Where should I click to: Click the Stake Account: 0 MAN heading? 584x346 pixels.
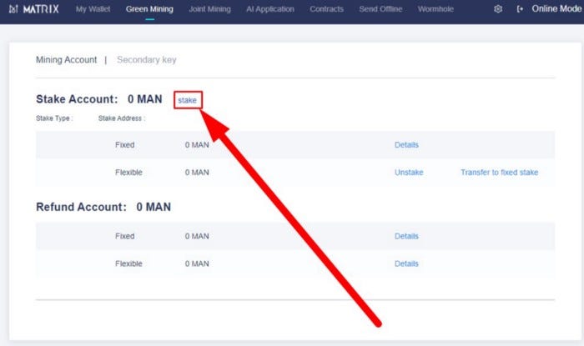click(x=99, y=99)
